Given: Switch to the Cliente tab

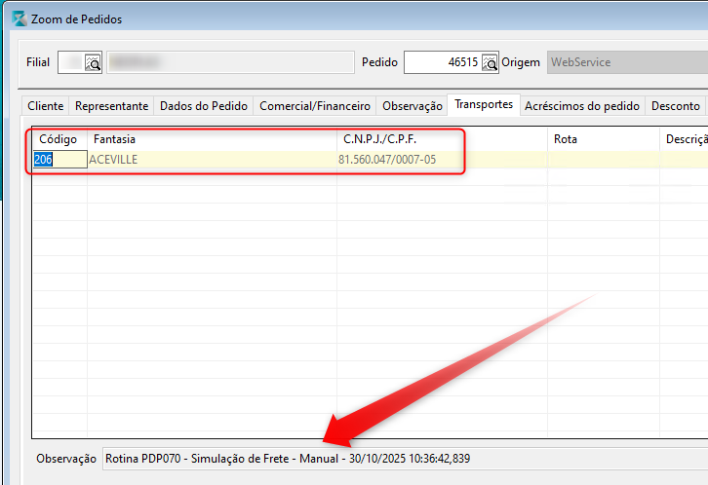Looking at the screenshot, I should 45,106.
